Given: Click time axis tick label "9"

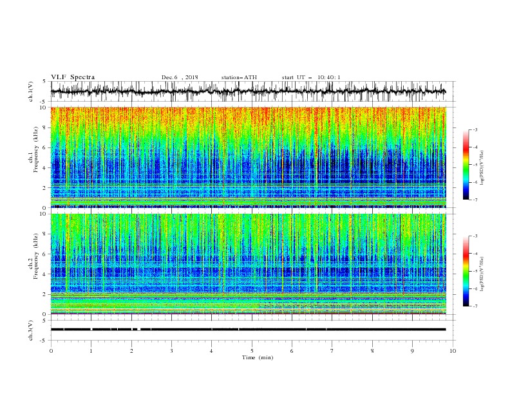Looking at the screenshot, I should click(412, 351).
